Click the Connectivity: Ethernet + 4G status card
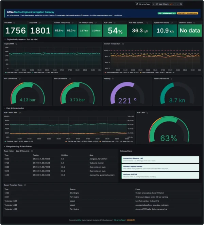This screenshot has height=225, width=204. (x=160, y=160)
